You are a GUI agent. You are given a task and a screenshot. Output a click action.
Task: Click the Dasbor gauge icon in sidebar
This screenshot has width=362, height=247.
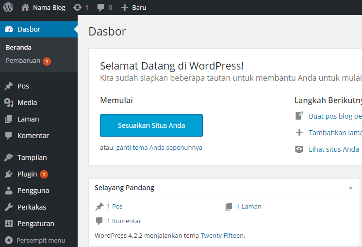point(9,29)
